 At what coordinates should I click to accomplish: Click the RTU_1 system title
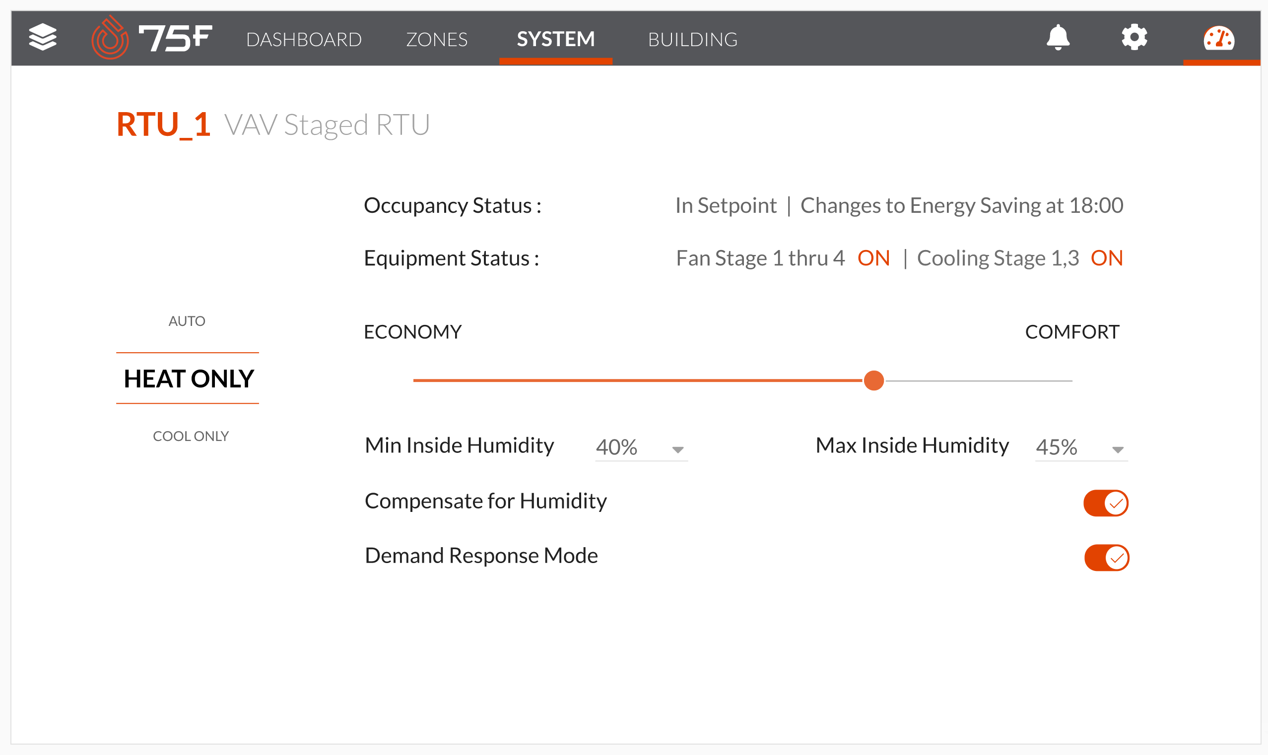pos(163,124)
